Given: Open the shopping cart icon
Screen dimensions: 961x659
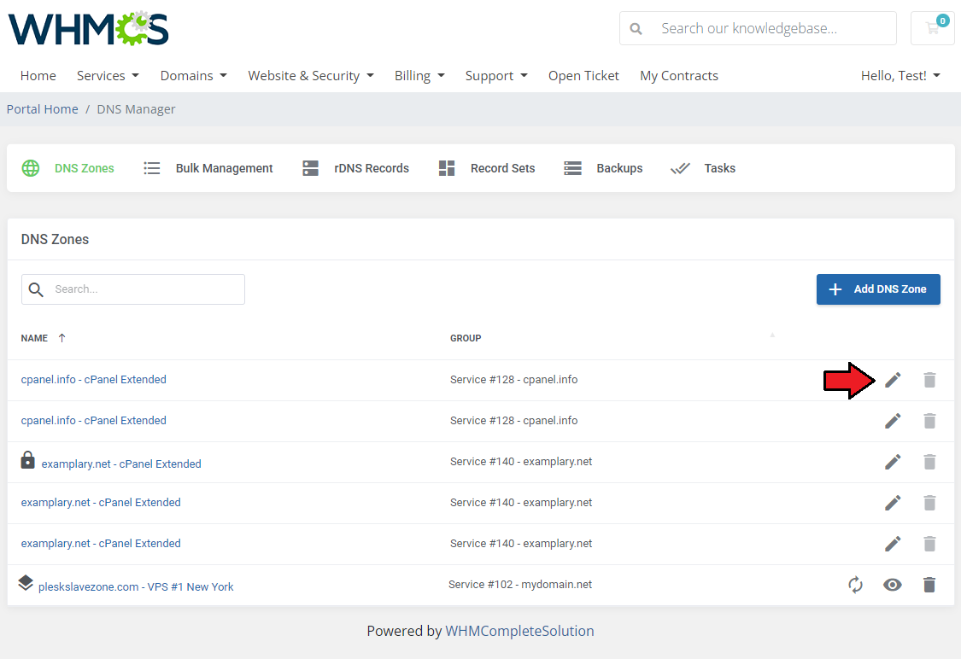Looking at the screenshot, I should point(932,28).
